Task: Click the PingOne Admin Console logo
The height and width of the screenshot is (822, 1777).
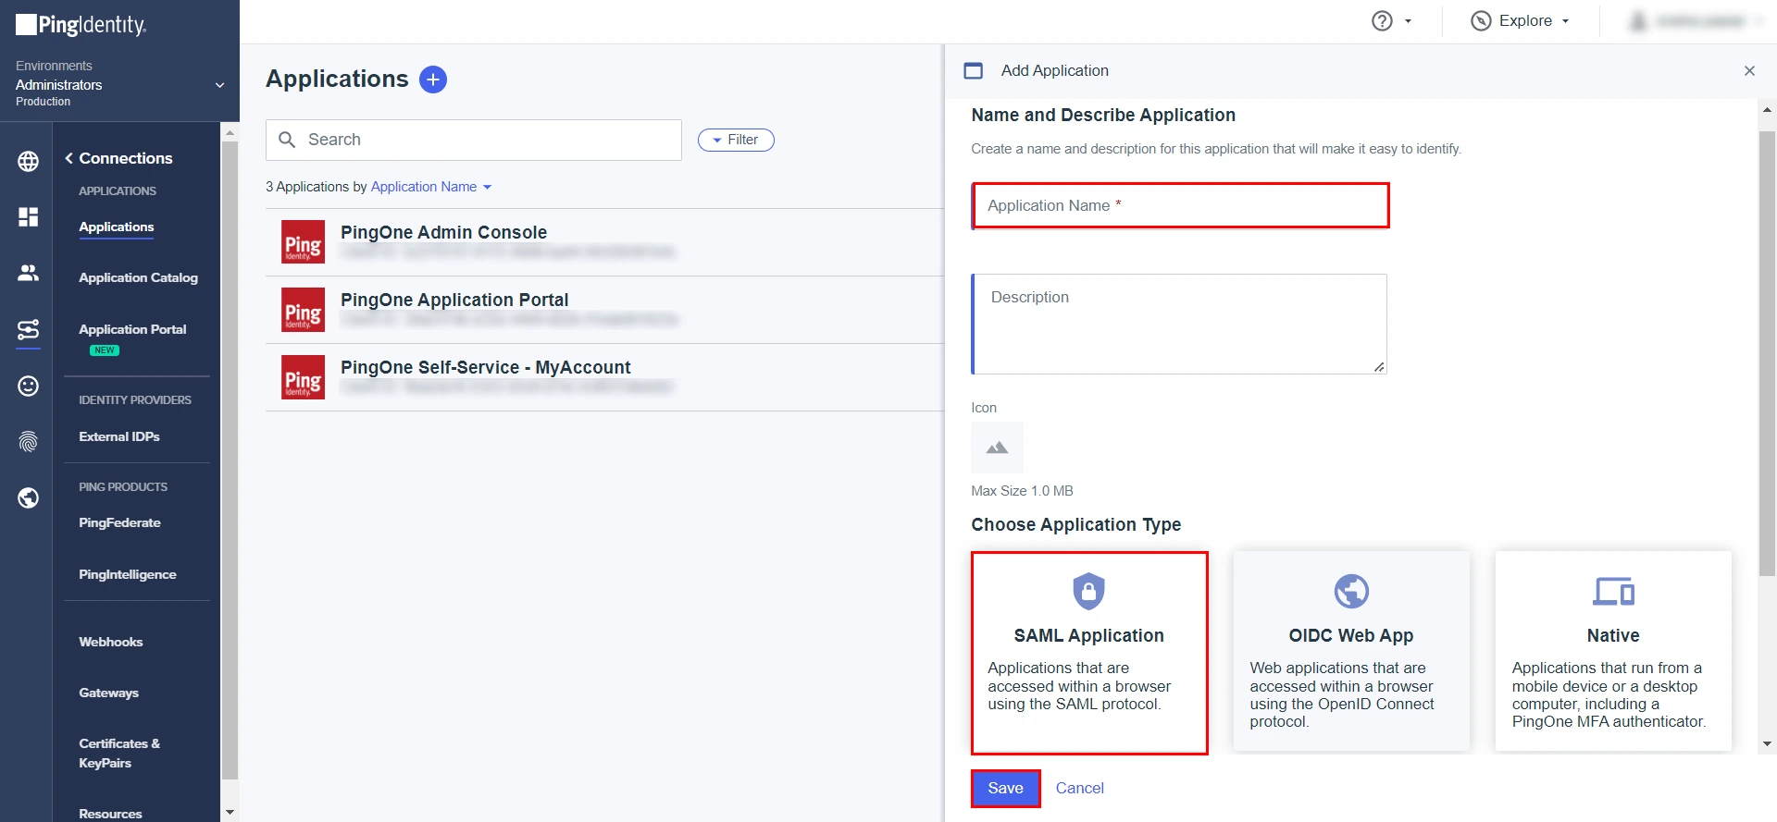Action: [304, 242]
